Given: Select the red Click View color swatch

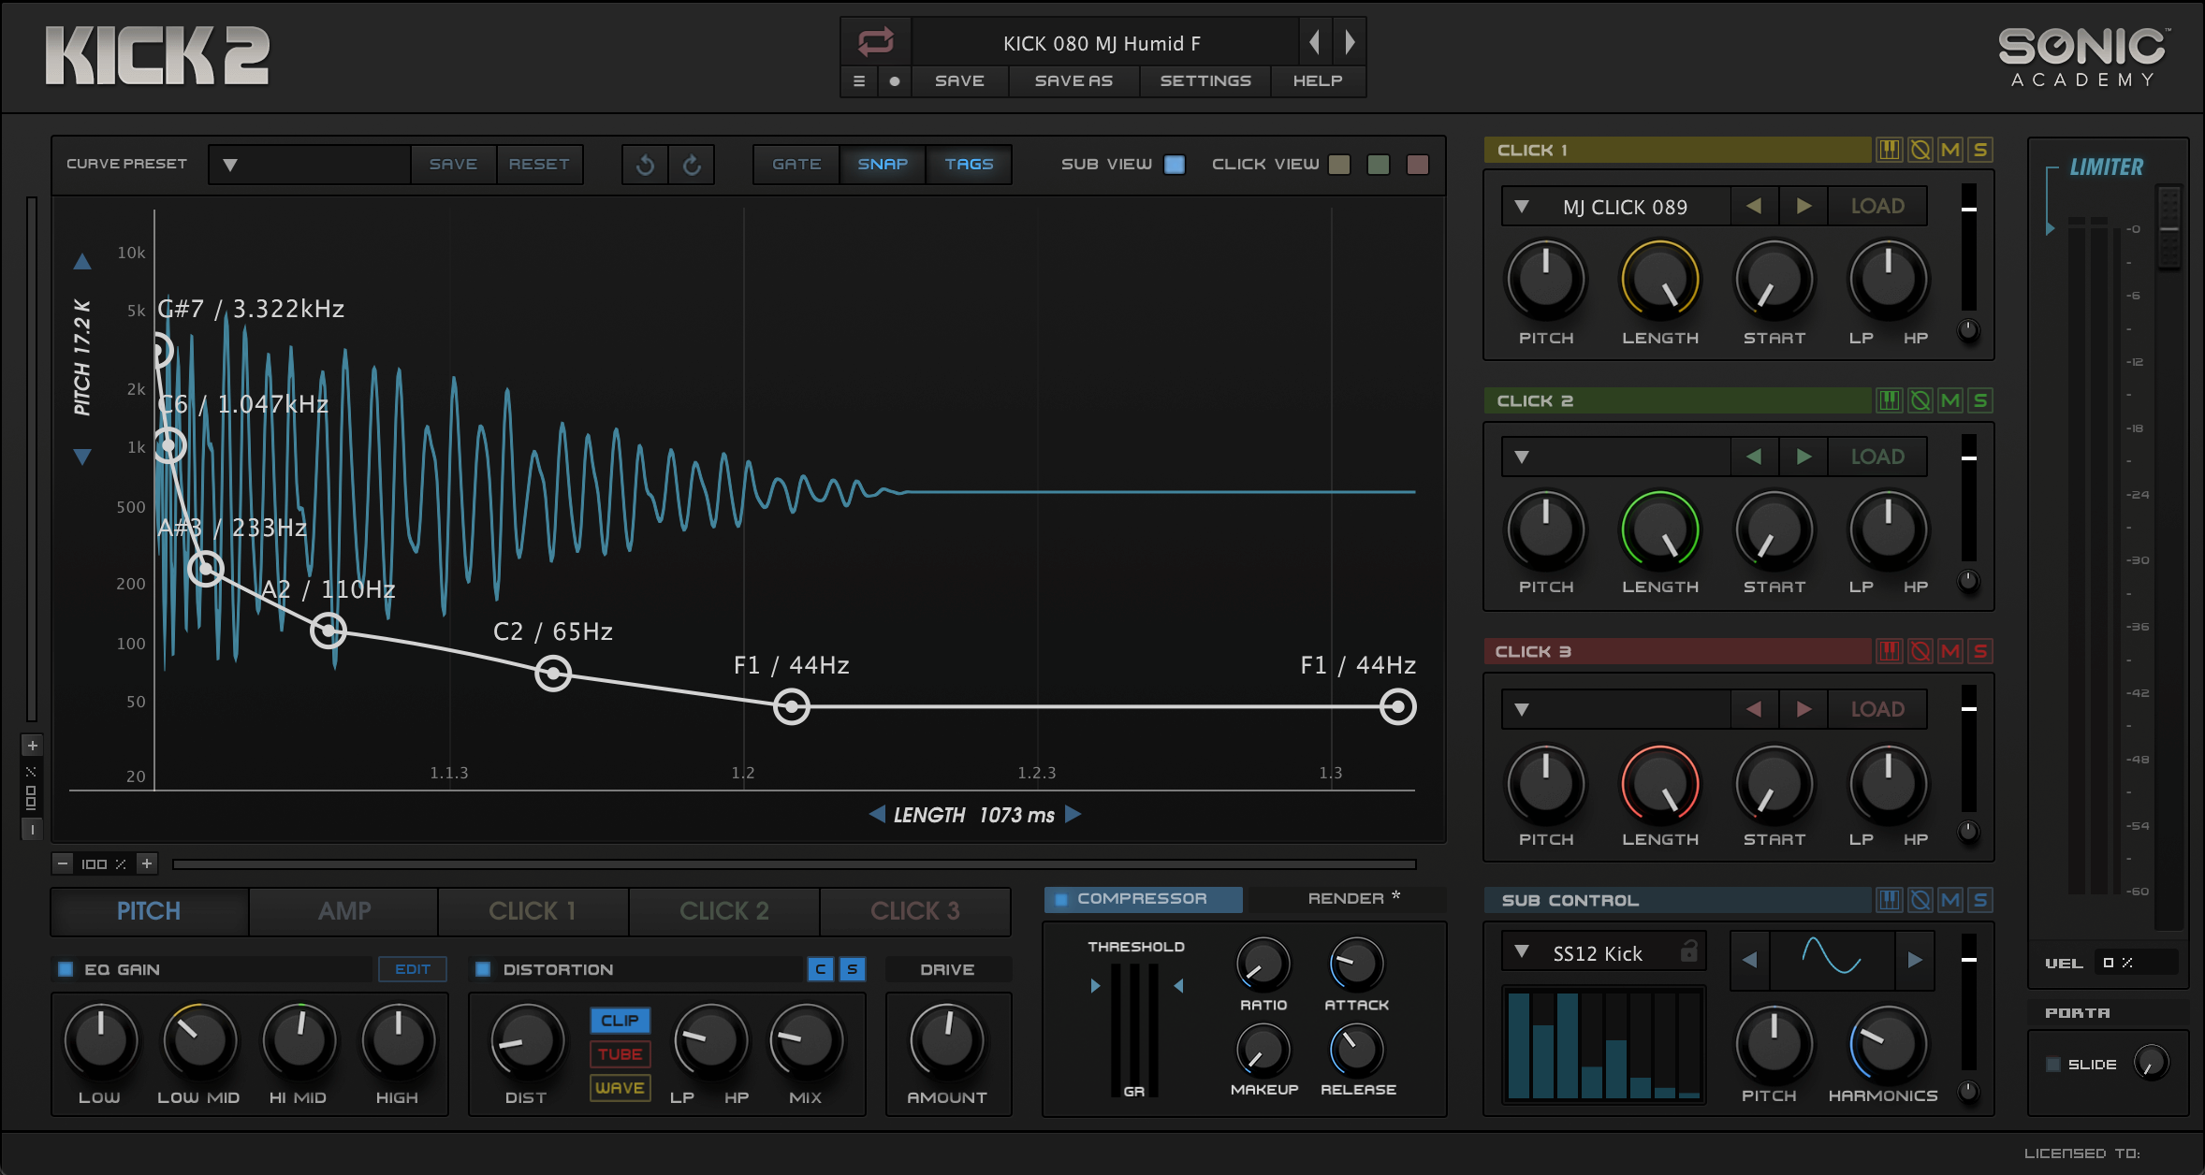Looking at the screenshot, I should (1418, 165).
